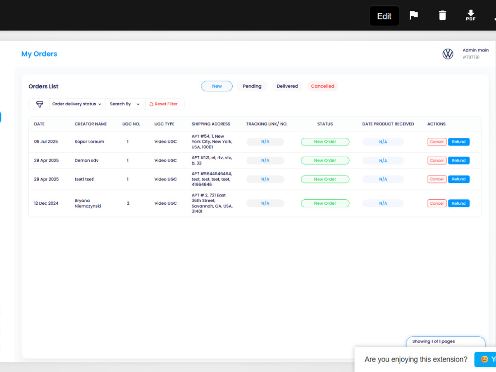
Task: Click the STATUS column header
Action: (325, 124)
